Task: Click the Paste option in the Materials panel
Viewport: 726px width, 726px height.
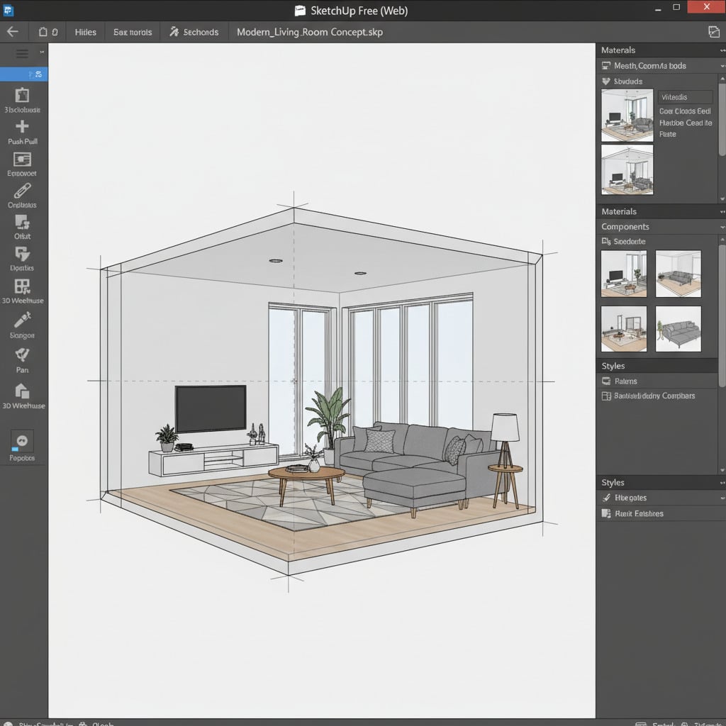Action: pyautogui.click(x=667, y=134)
